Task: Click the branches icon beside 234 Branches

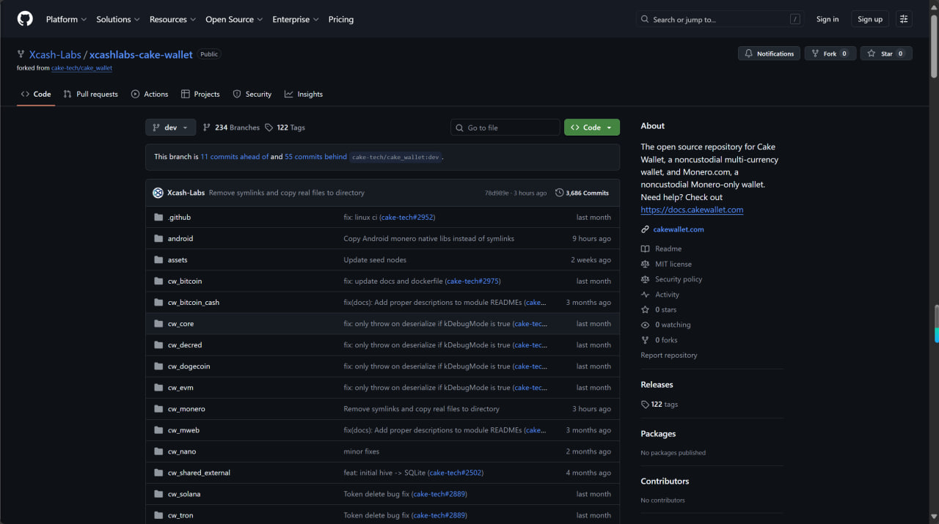Action: (x=207, y=128)
